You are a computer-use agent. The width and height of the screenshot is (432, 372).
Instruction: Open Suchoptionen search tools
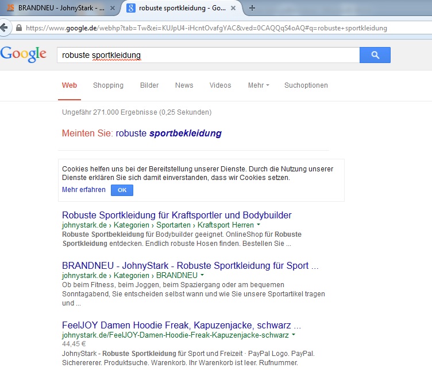306,85
